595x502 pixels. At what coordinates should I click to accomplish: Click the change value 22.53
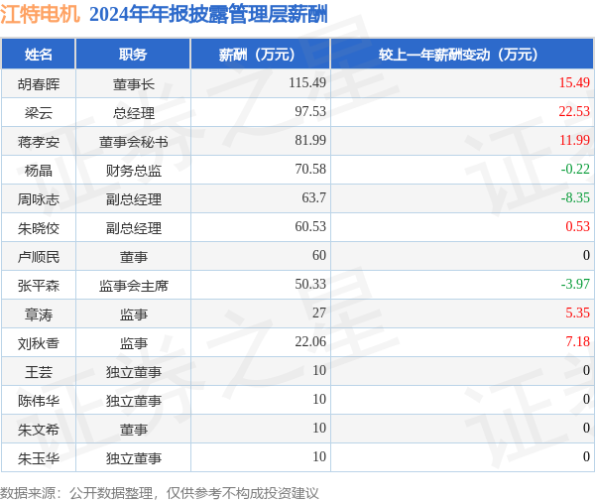tap(574, 112)
